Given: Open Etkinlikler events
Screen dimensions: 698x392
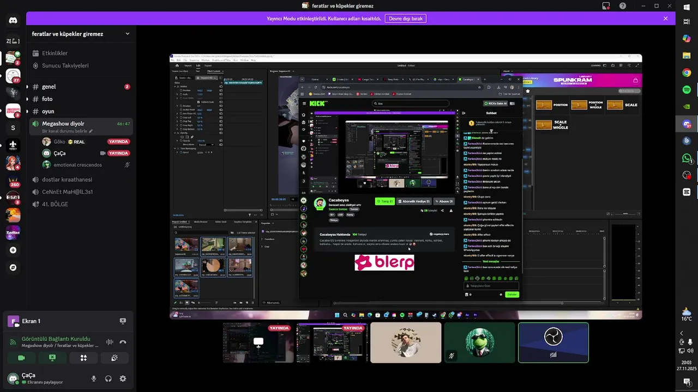Looking at the screenshot, I should (x=81, y=53).
